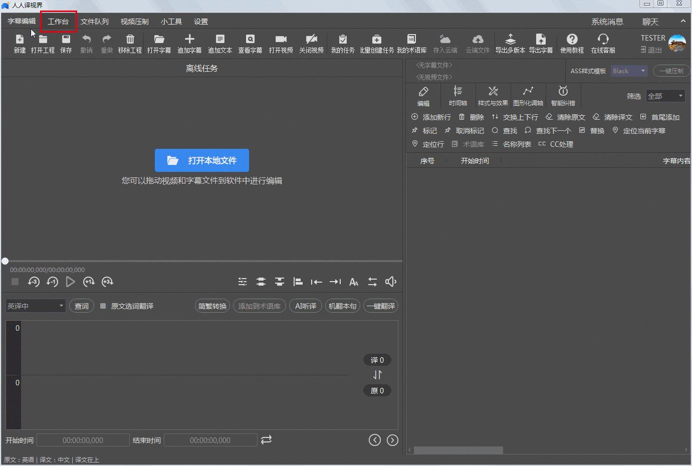Expand the 筛选 全部 filter dropdown
Image resolution: width=692 pixels, height=466 pixels.
665,96
